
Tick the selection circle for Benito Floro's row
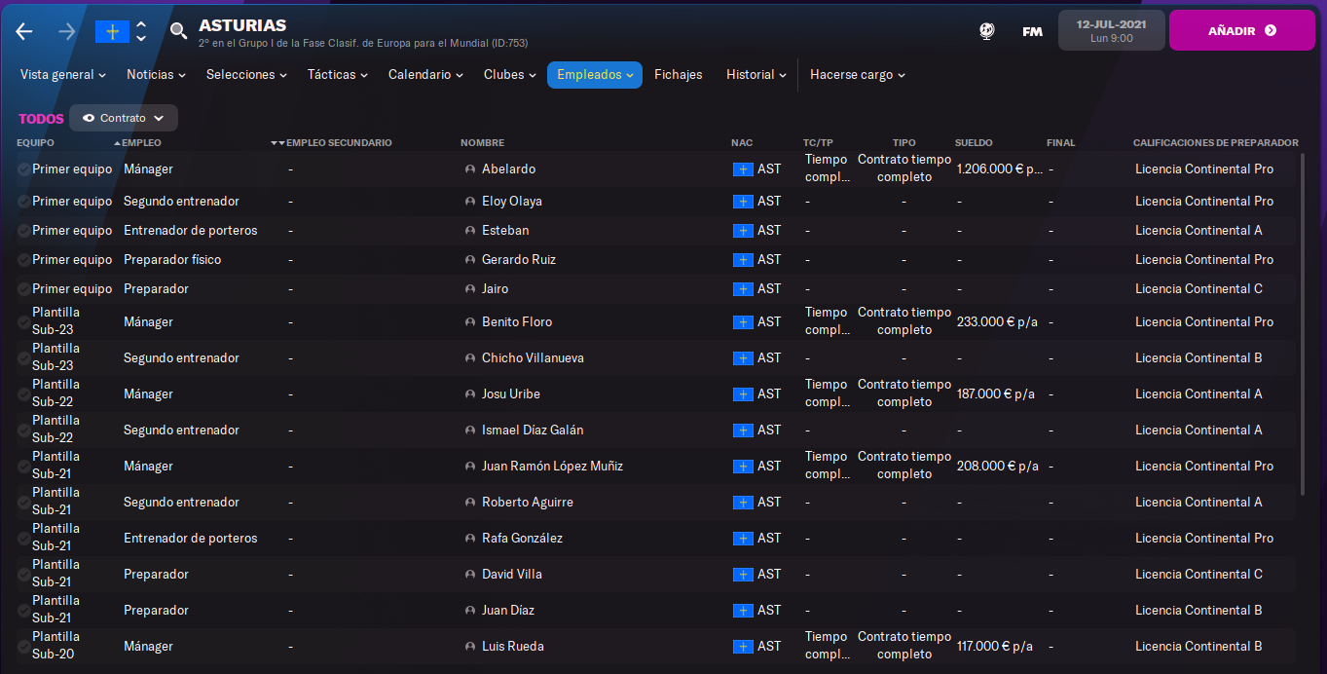[23, 322]
